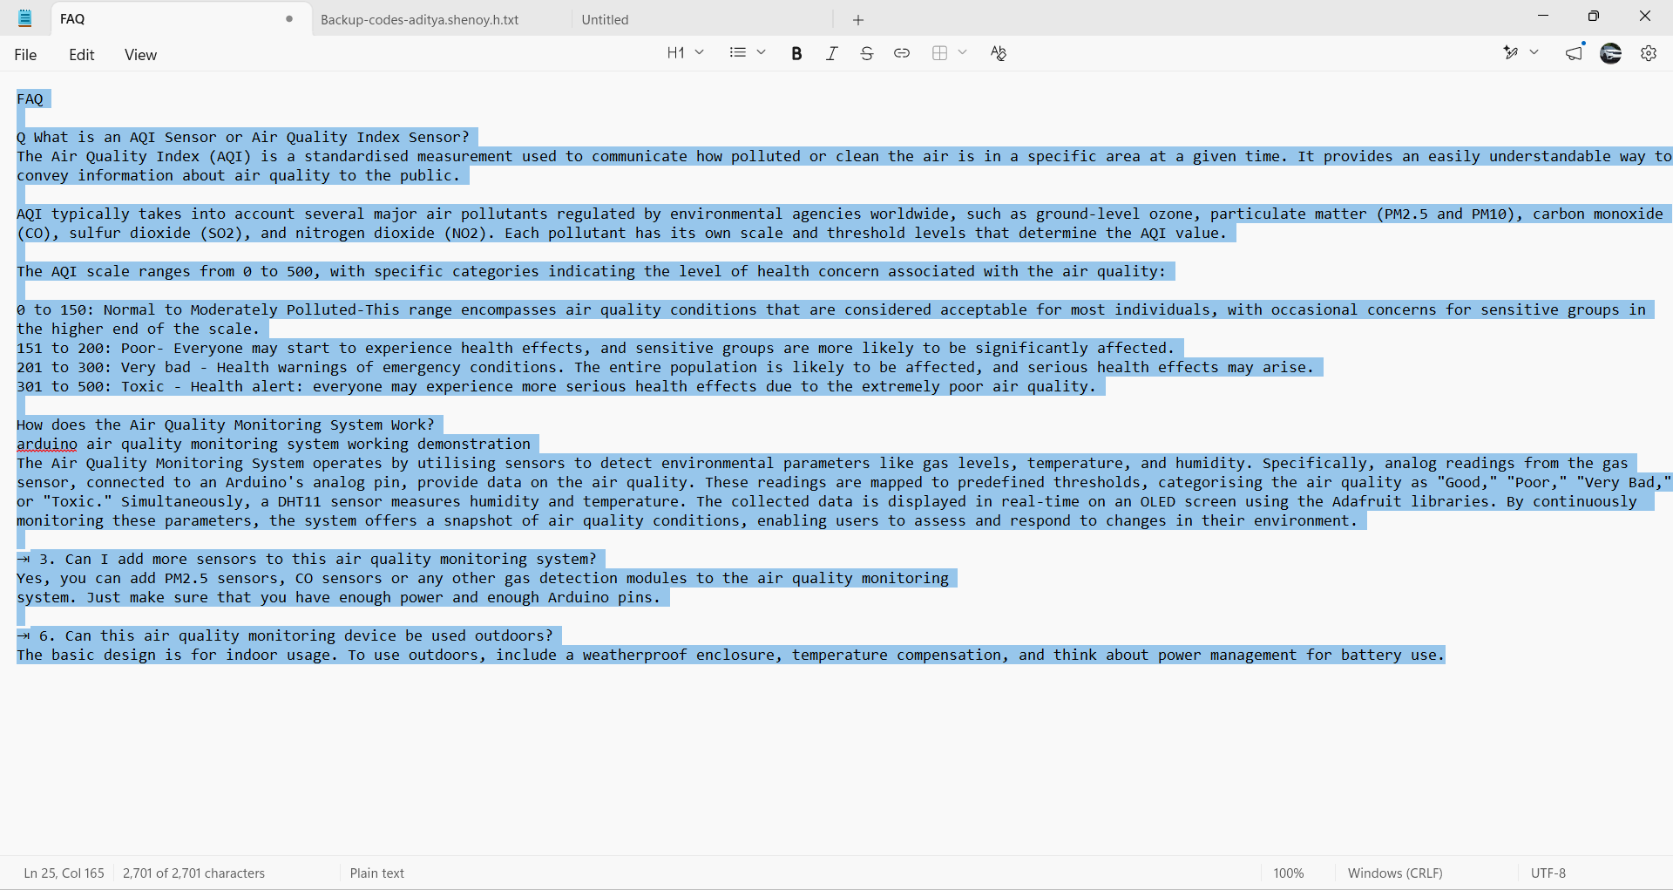Viewport: 1673px width, 890px height.
Task: Click the line '6. Can this air quality monitoring device'
Action: click(296, 636)
